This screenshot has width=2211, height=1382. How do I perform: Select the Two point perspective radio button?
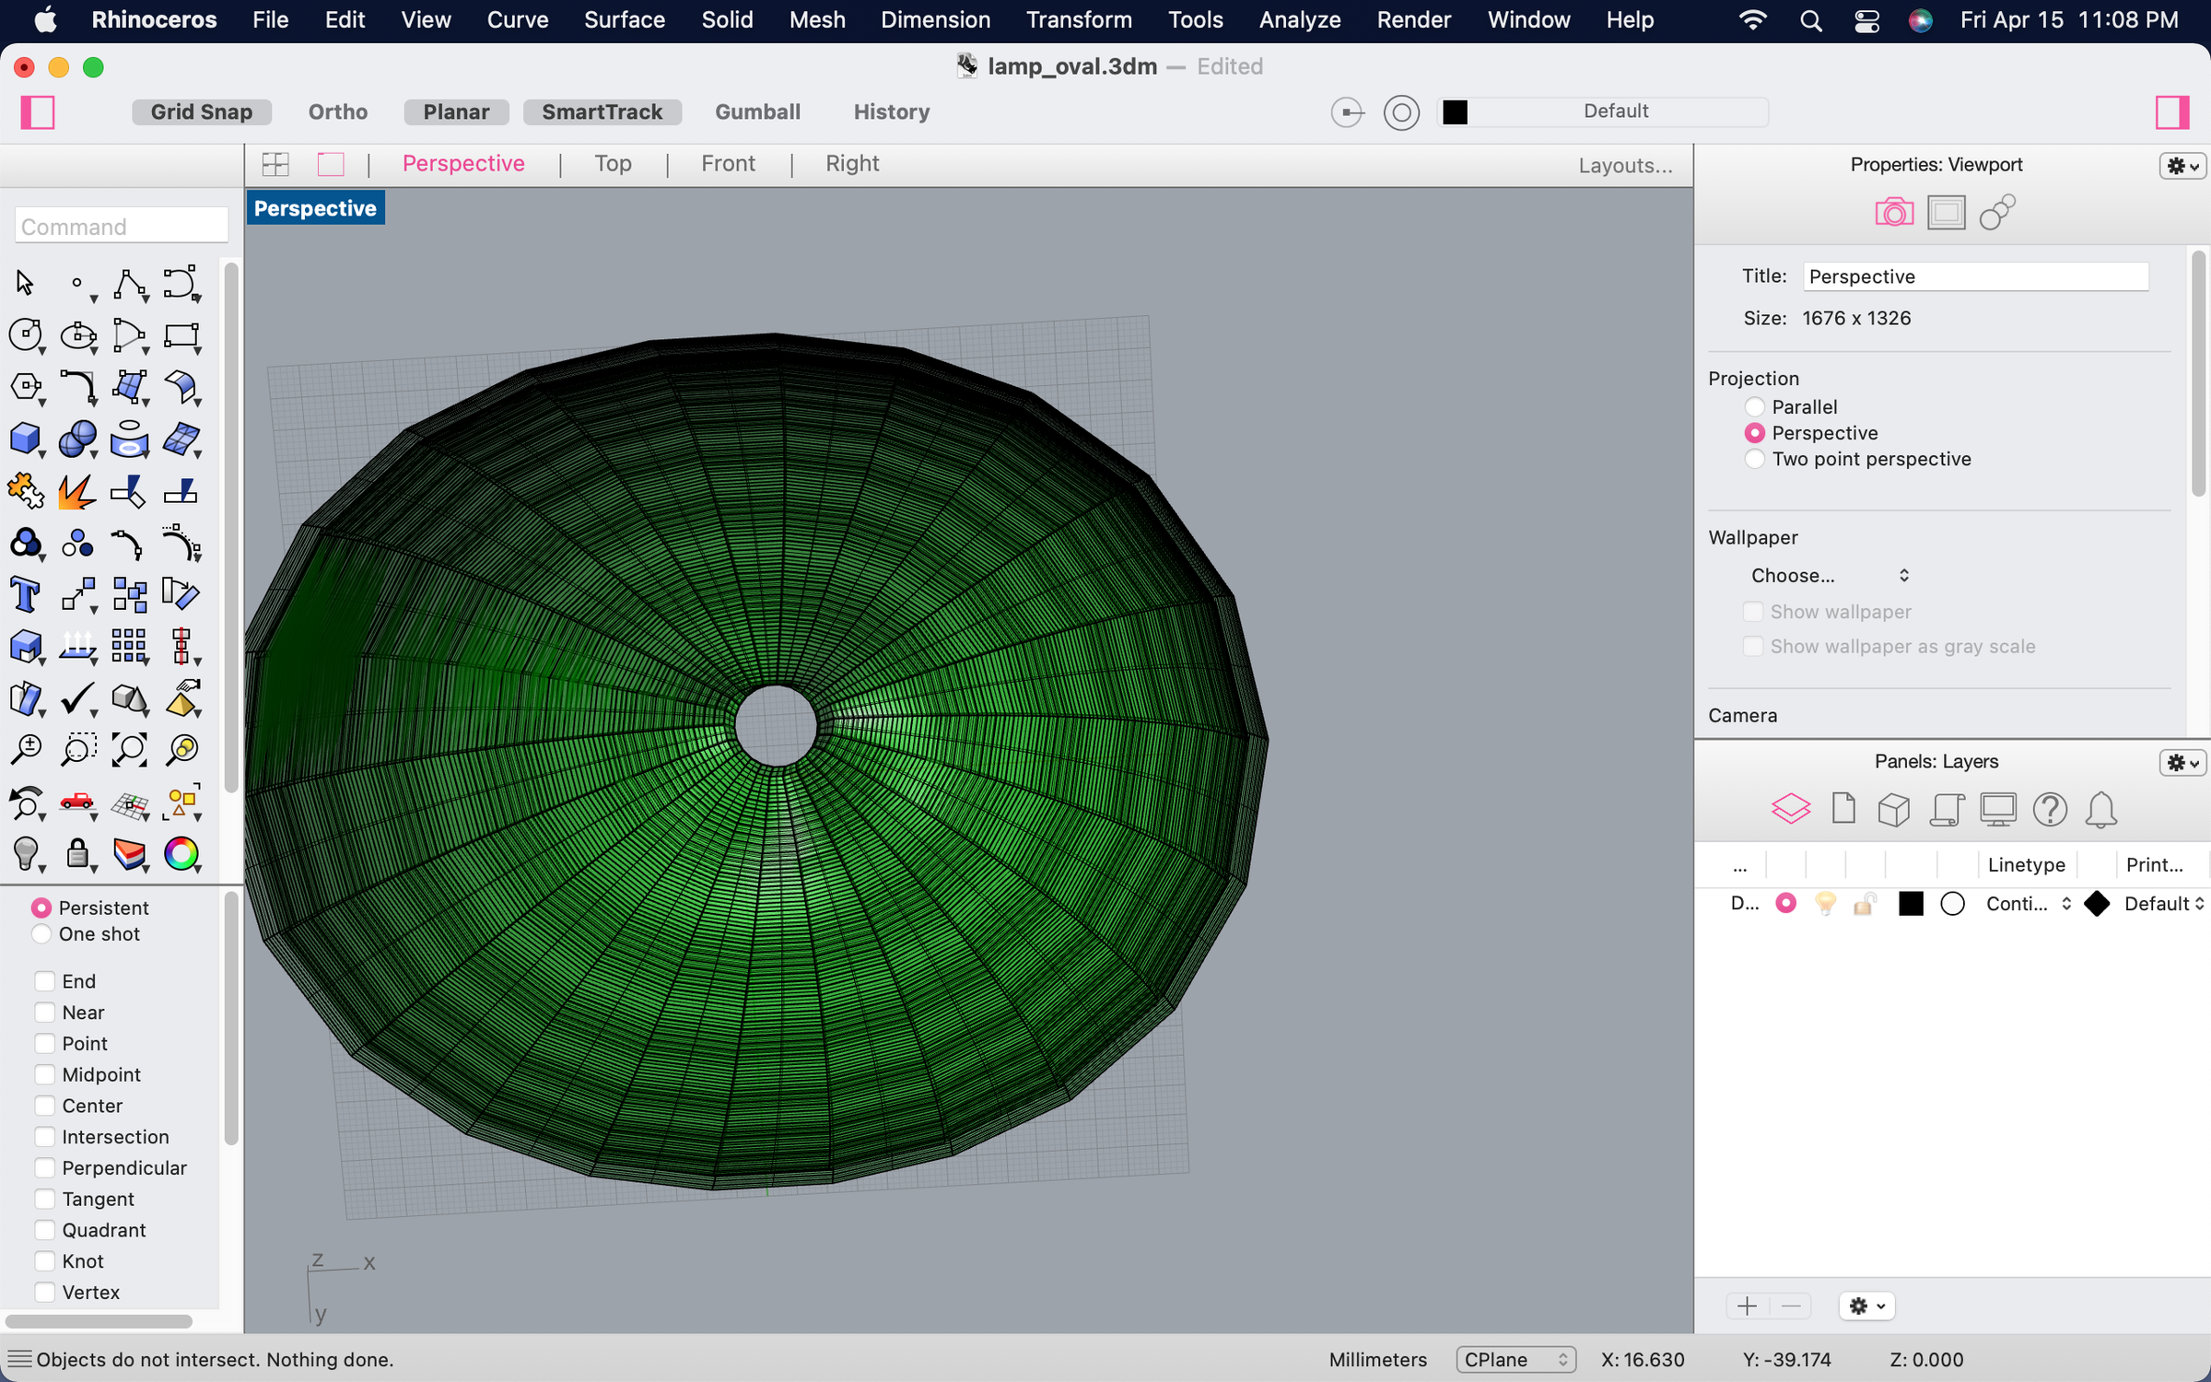1755,459
